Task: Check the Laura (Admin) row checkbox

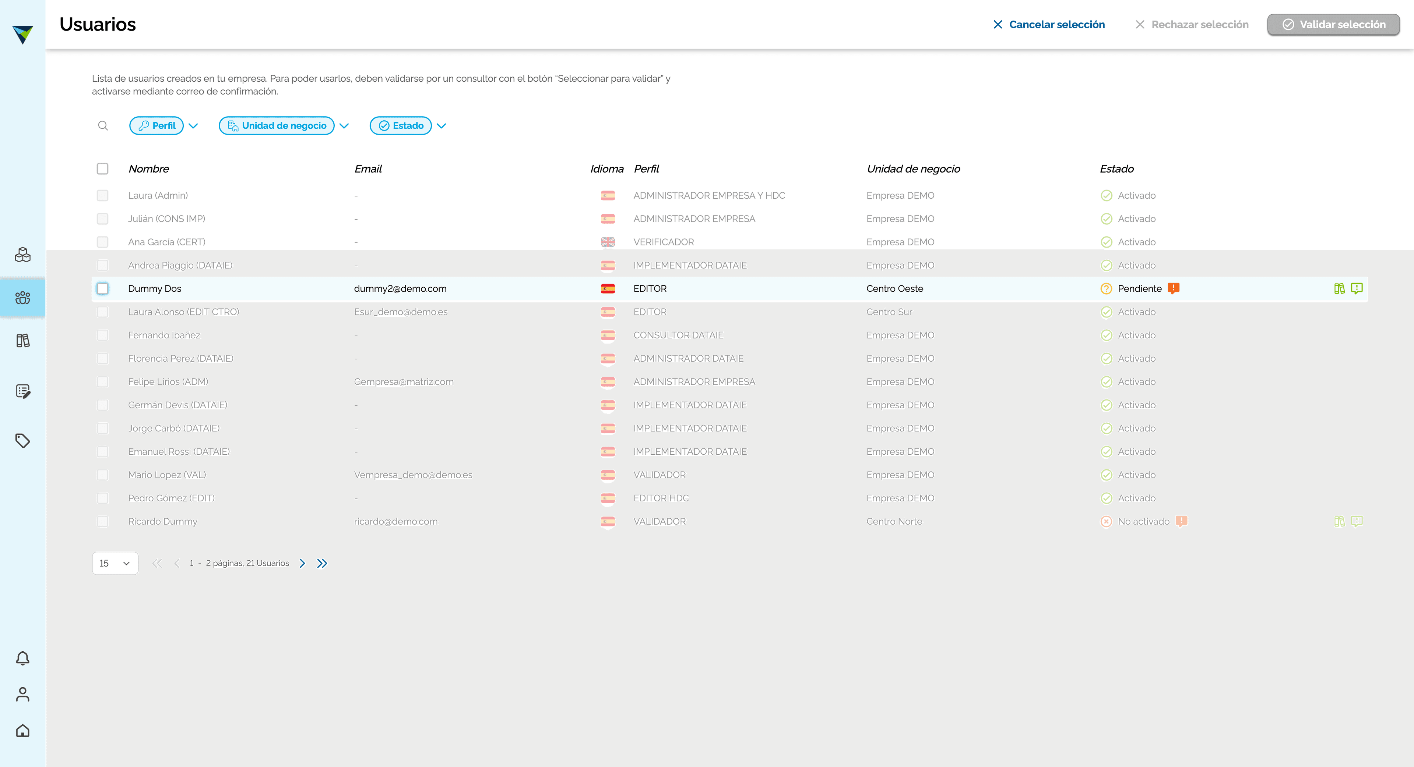Action: point(103,195)
